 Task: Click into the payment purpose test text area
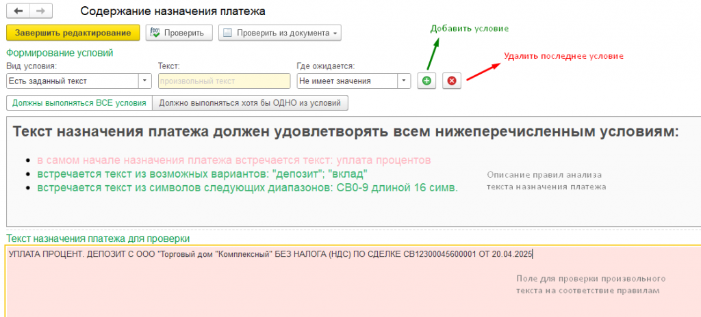point(353,281)
